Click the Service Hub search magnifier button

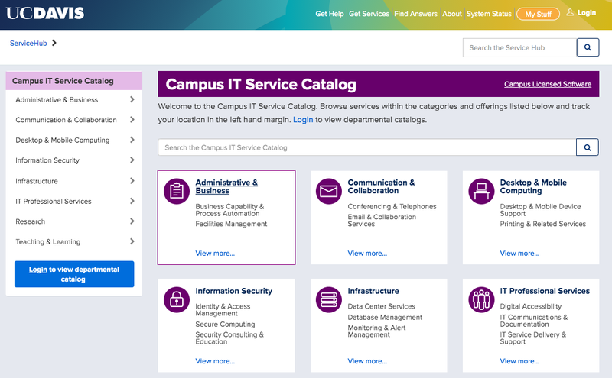click(588, 47)
